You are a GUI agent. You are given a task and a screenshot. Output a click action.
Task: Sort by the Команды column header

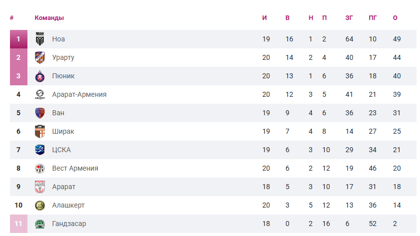click(49, 17)
